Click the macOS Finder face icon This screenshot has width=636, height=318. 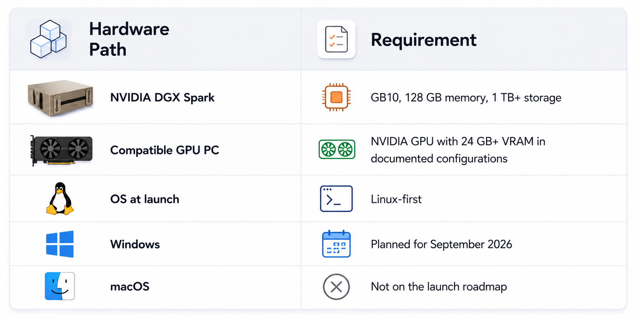60,286
